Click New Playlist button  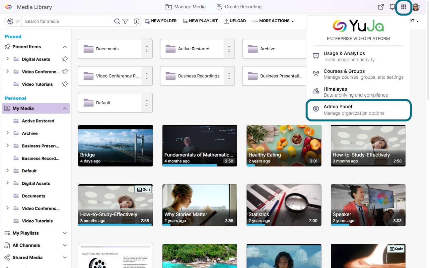coord(200,21)
